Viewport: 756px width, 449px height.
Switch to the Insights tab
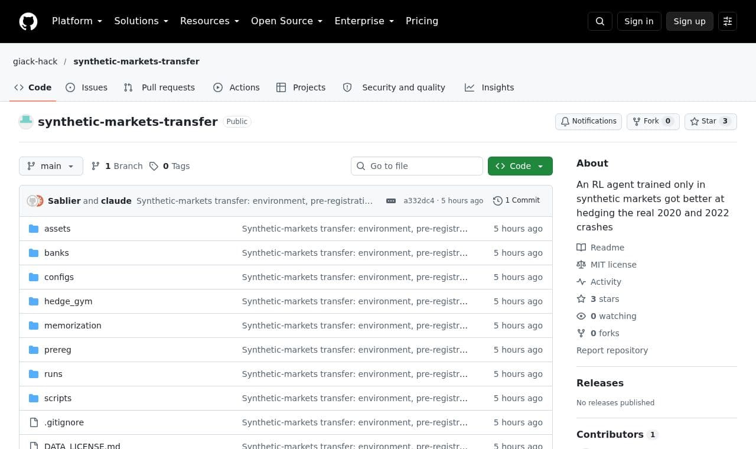click(x=490, y=87)
